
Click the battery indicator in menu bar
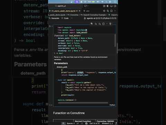coord(93,2)
